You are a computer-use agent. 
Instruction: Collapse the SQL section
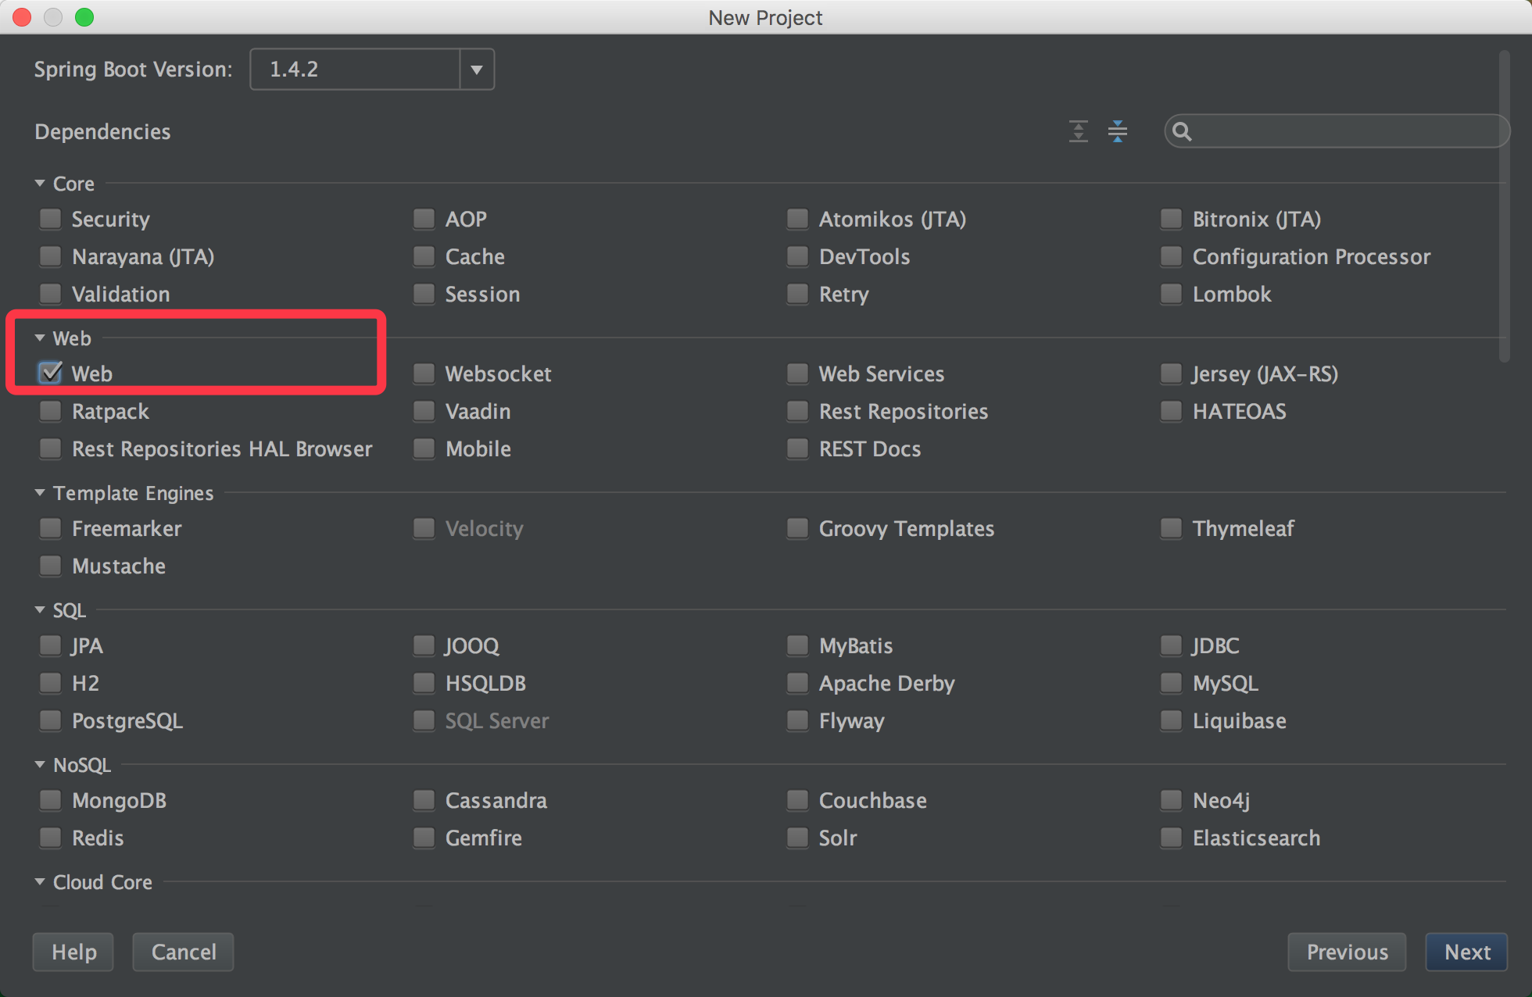point(40,609)
